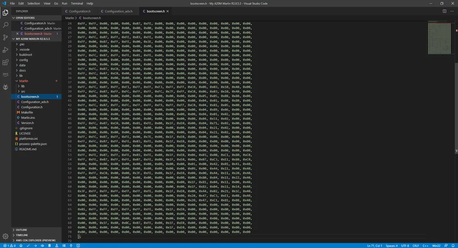Open the Manage gear icon
Image resolution: width=458 pixels, height=248 pixels.
(5, 237)
